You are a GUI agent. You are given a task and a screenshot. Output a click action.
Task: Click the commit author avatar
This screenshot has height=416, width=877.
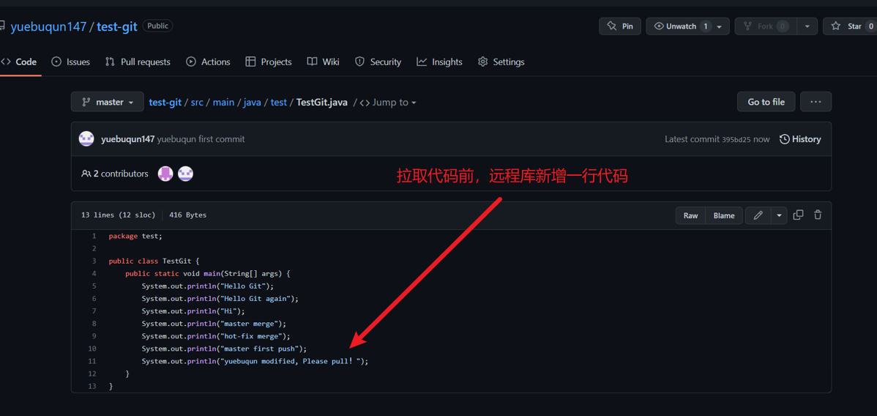(86, 139)
